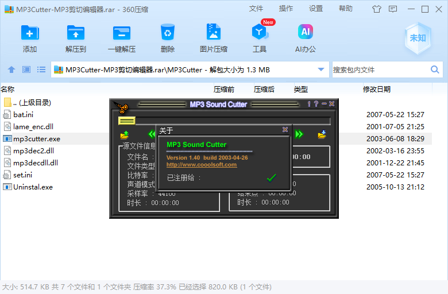Click the search magnifier icon
Viewport: 448px width, 294px height.
click(435, 69)
